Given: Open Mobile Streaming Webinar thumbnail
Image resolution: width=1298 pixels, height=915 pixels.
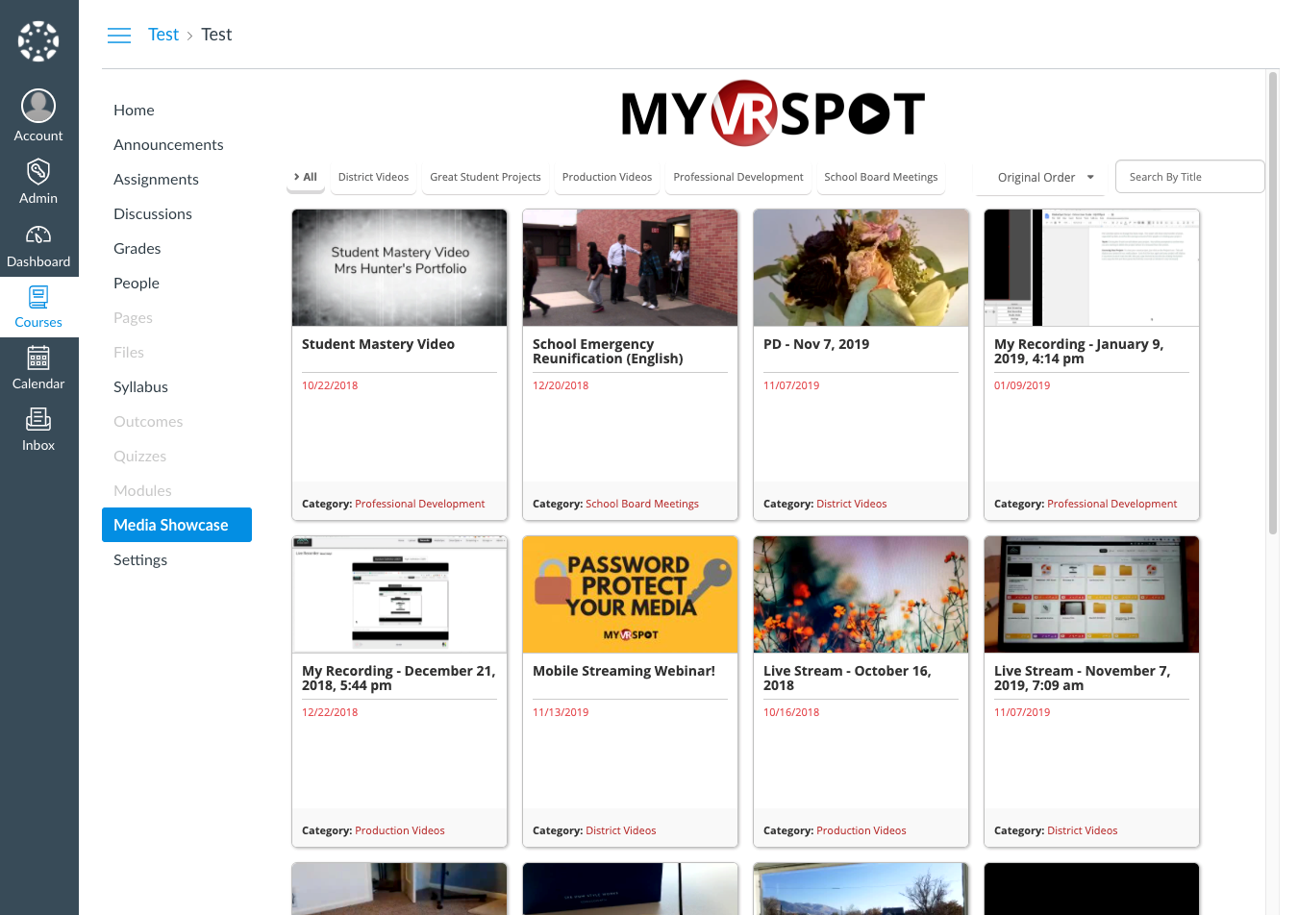Looking at the screenshot, I should (630, 595).
